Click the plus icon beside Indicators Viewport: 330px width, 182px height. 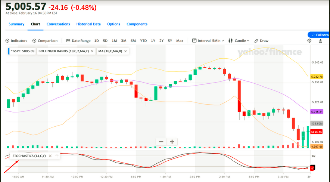7,41
